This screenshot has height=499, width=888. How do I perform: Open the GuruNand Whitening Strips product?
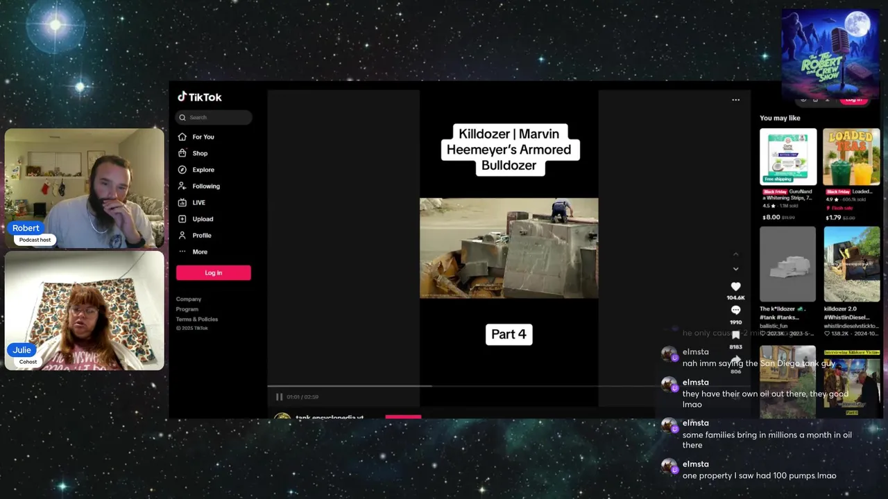coord(788,157)
